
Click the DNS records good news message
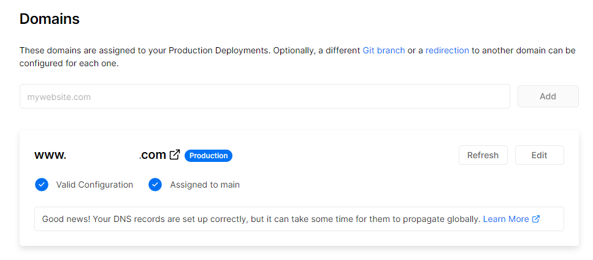point(261,219)
